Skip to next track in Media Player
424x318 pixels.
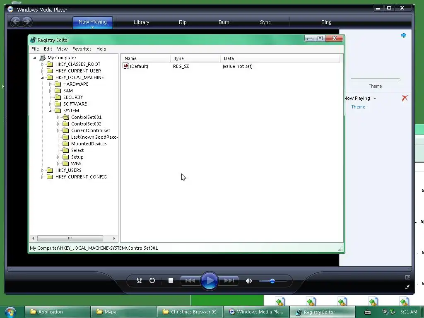(229, 281)
